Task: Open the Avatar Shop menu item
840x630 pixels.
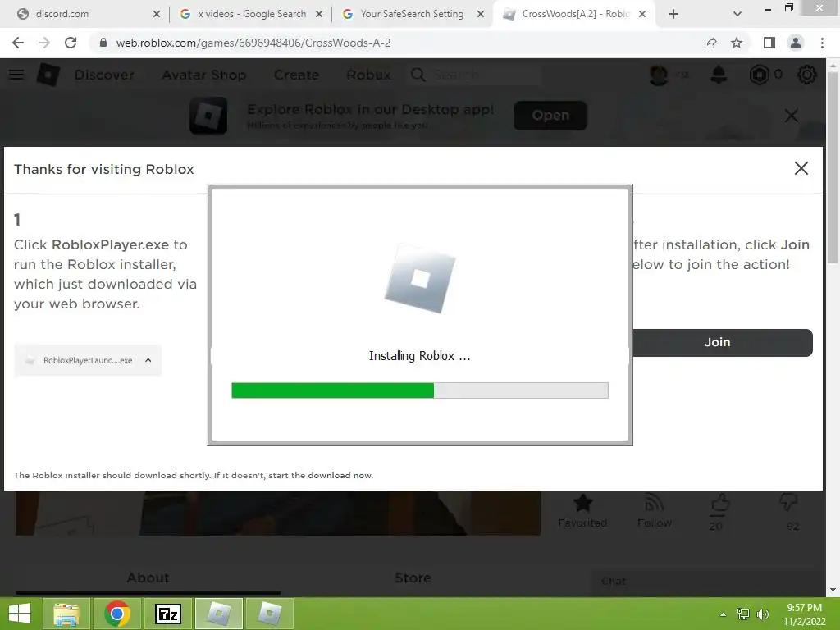Action: pos(204,75)
